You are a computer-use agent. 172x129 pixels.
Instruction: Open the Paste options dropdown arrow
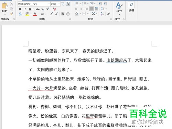[x=5, y=14]
